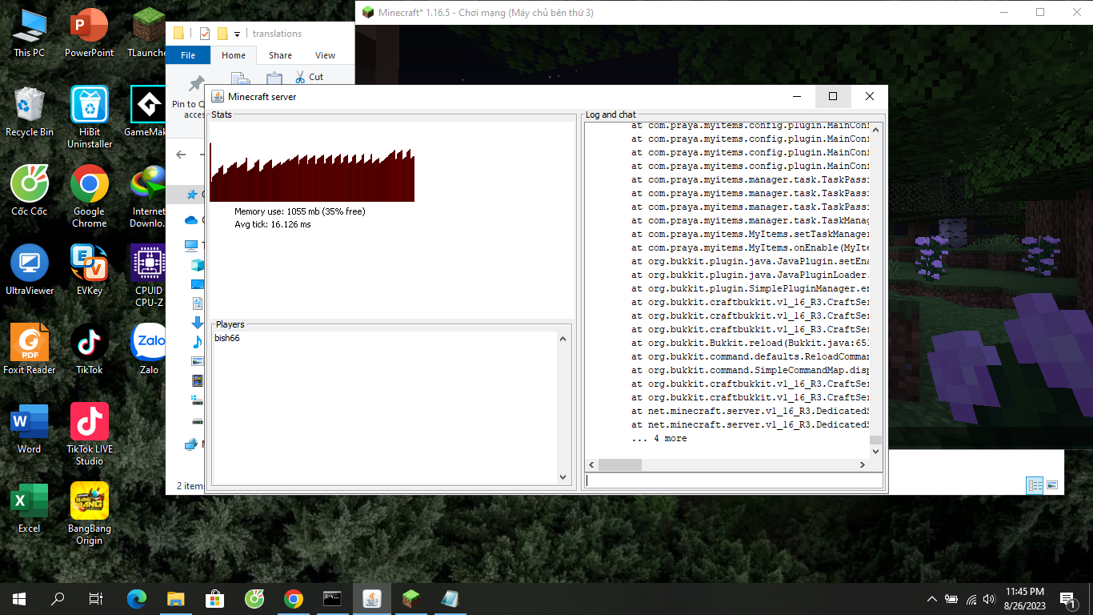Open Cốc Cốc from the taskbar
This screenshot has width=1093, height=615.
click(254, 598)
